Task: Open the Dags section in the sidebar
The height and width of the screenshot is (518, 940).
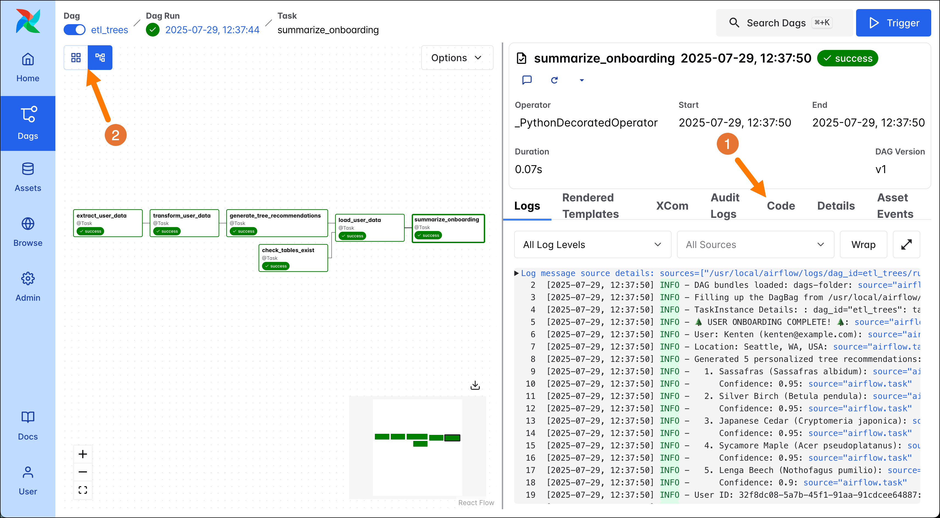Action: pos(28,123)
